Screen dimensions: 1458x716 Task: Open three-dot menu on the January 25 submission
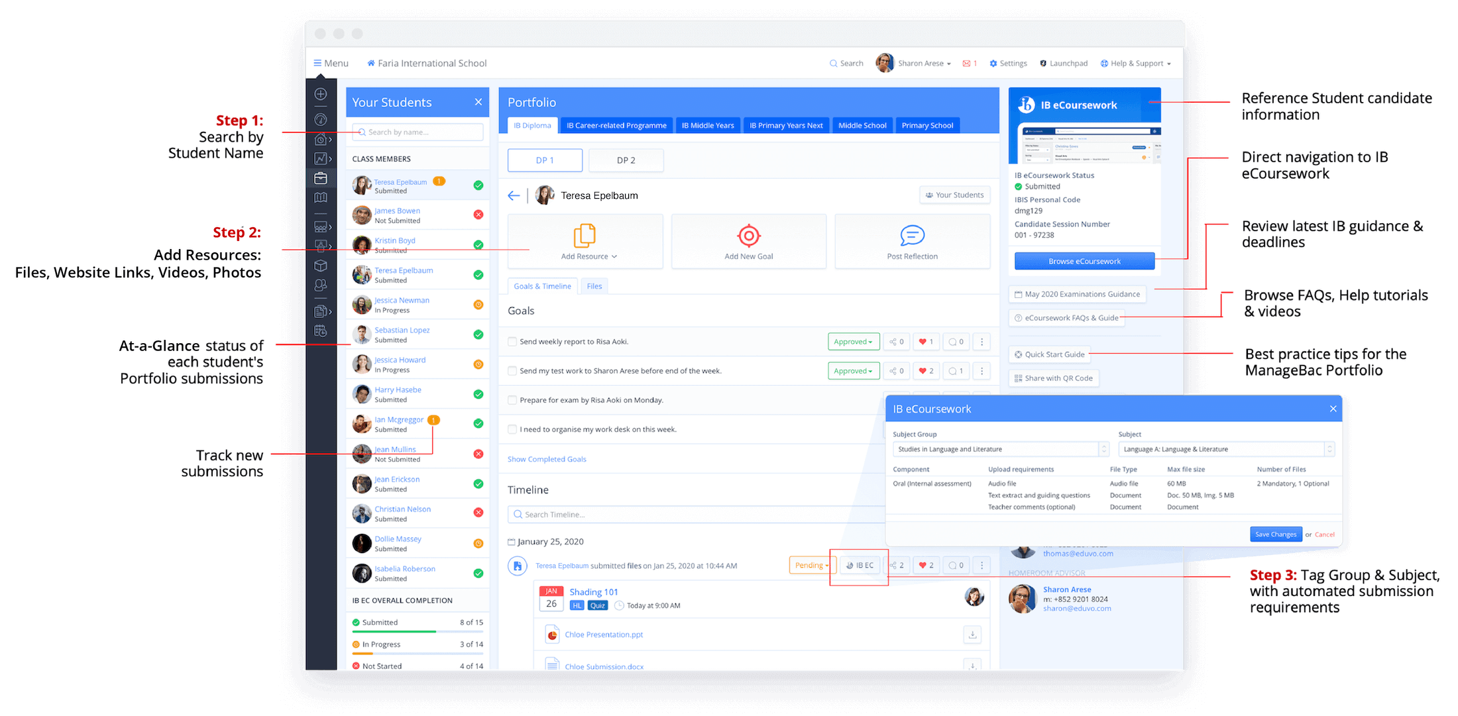982,566
